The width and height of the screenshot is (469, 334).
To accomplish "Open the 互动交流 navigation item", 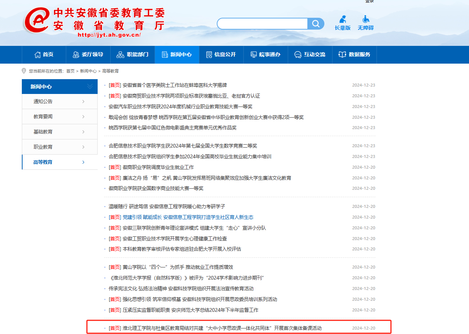I will (x=310, y=55).
